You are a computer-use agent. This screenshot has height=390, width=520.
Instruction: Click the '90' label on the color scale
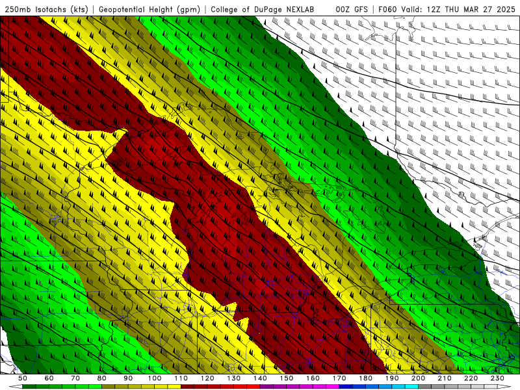point(128,378)
